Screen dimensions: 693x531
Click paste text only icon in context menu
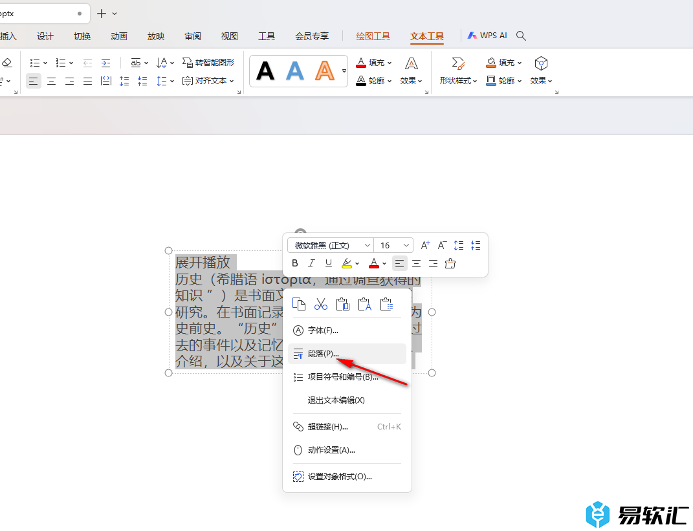coord(365,304)
